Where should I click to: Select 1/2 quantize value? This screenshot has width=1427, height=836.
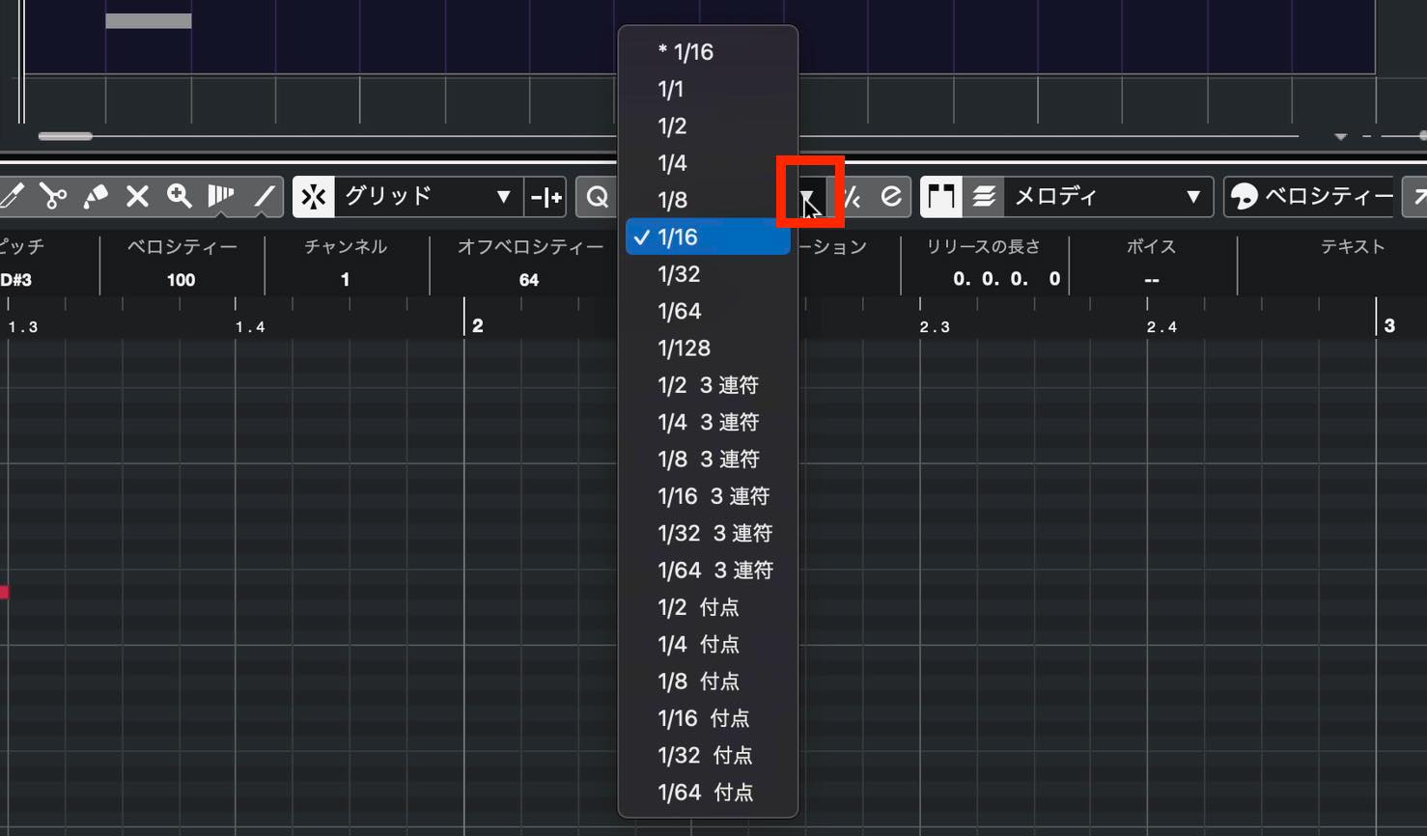pyautogui.click(x=708, y=126)
